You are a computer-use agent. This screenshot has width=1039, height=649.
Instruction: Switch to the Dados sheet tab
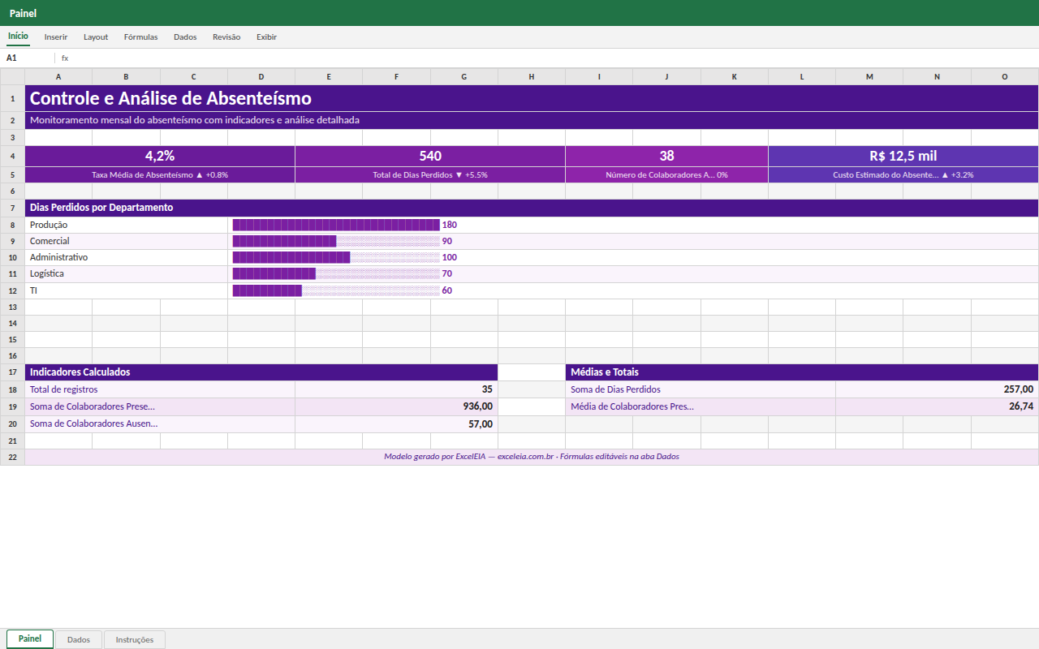click(x=79, y=640)
